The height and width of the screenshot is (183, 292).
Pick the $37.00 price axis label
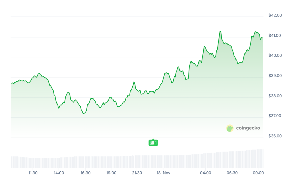(x=275, y=116)
